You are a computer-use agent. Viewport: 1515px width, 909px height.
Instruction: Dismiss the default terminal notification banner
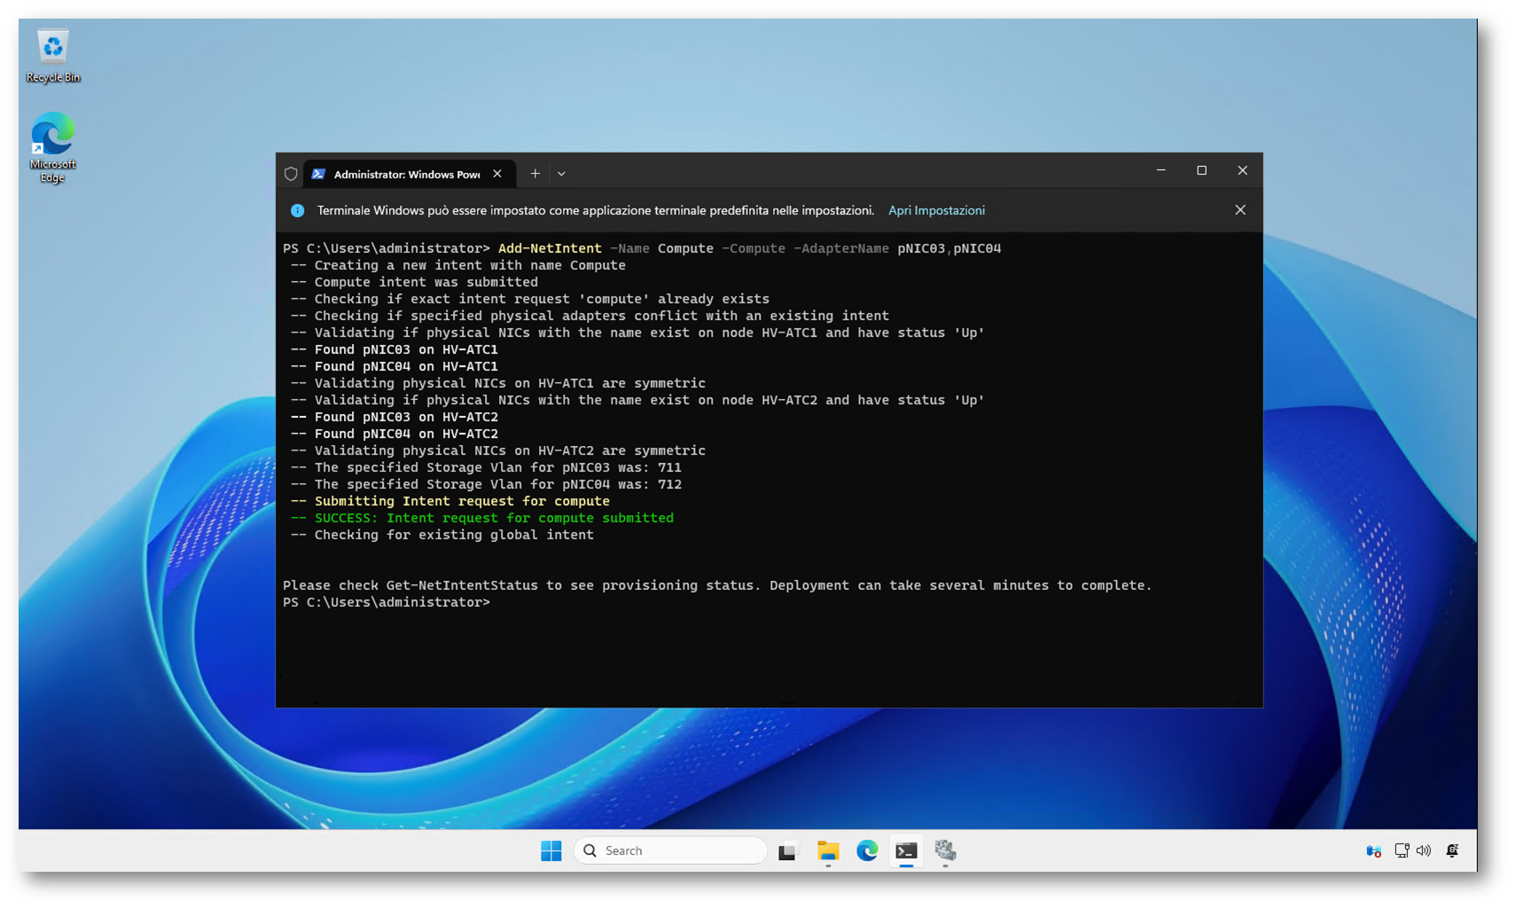coord(1239,210)
